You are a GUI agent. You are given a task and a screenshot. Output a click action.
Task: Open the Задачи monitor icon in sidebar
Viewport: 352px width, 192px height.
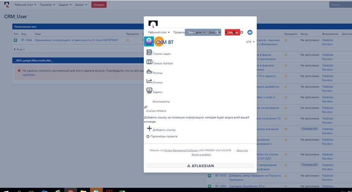pos(149,91)
